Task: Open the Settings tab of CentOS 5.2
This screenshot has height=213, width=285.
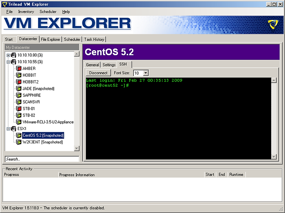Action: pyautogui.click(x=109, y=65)
